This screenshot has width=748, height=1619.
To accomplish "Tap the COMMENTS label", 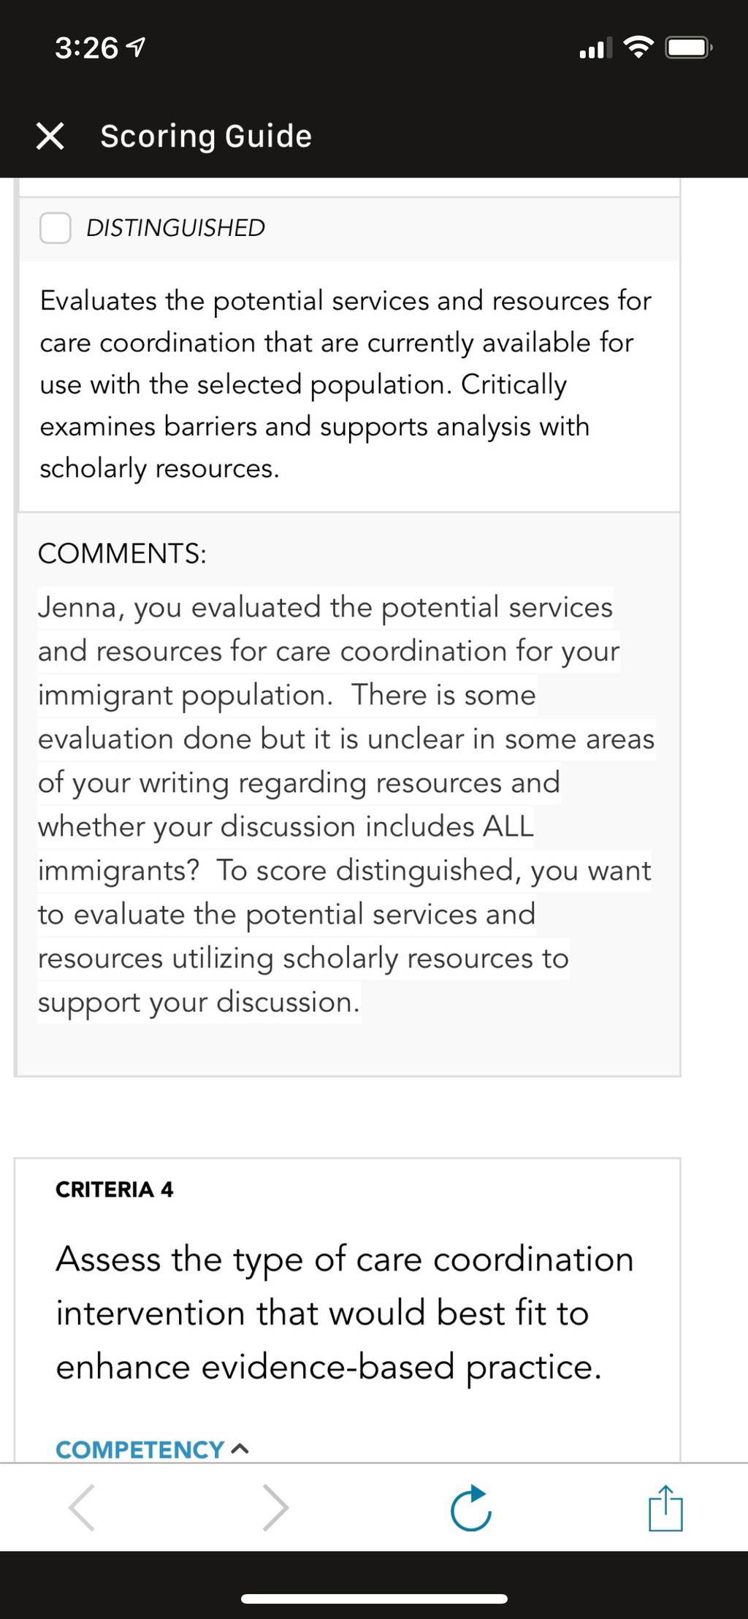I will pos(122,554).
